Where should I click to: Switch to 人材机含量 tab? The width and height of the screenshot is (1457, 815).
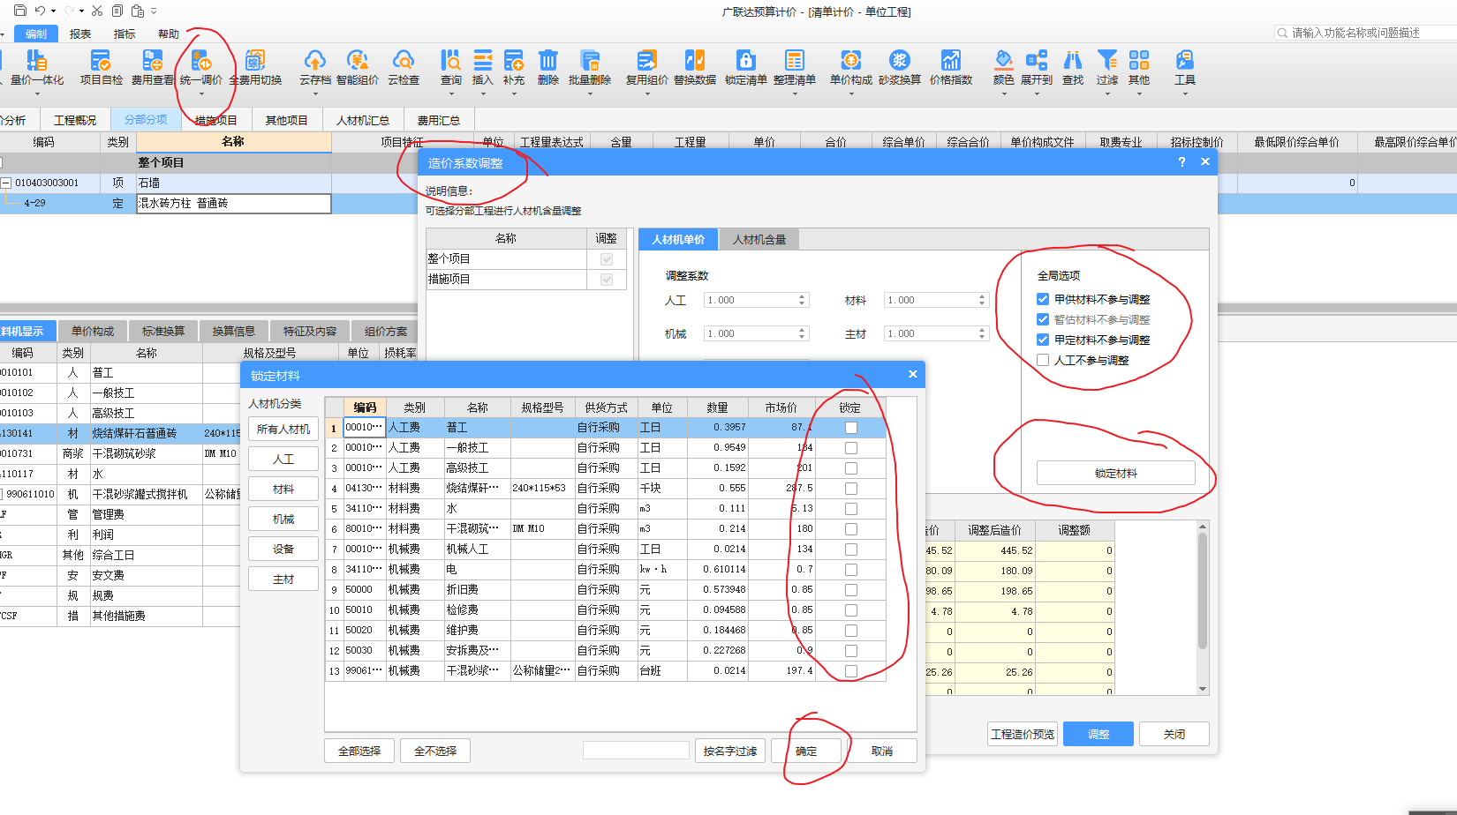pyautogui.click(x=759, y=239)
